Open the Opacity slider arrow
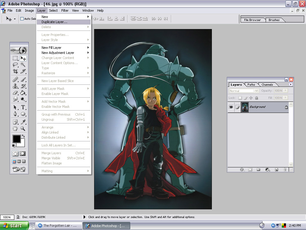Viewport: 306px width, 230px height. pos(285,90)
